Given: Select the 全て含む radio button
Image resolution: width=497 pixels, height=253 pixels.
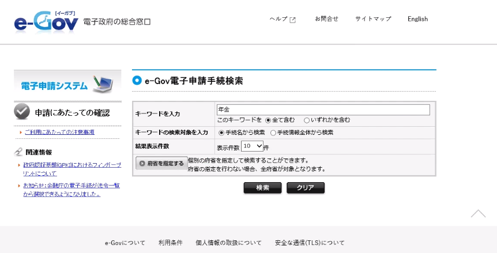Looking at the screenshot, I should coord(268,120).
